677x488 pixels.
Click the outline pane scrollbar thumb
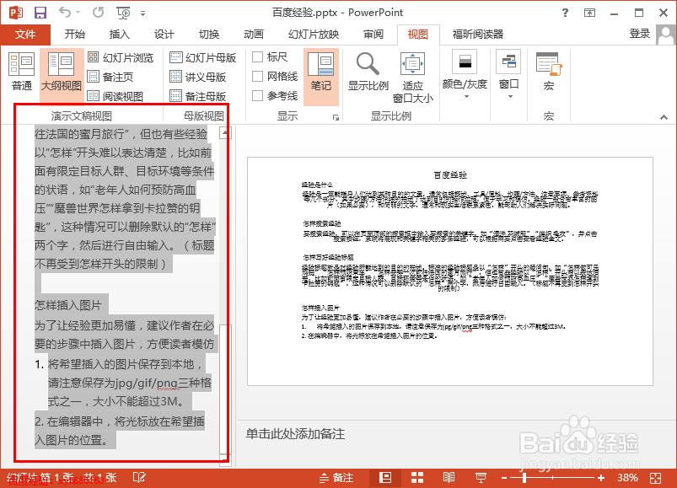click(x=224, y=389)
